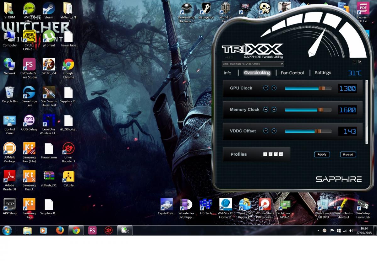Open Firefox from the taskbar

click(60, 230)
